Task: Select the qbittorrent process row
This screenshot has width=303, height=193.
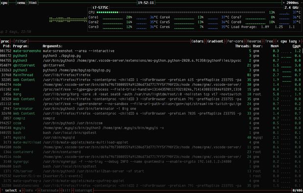Action: click(x=151, y=66)
